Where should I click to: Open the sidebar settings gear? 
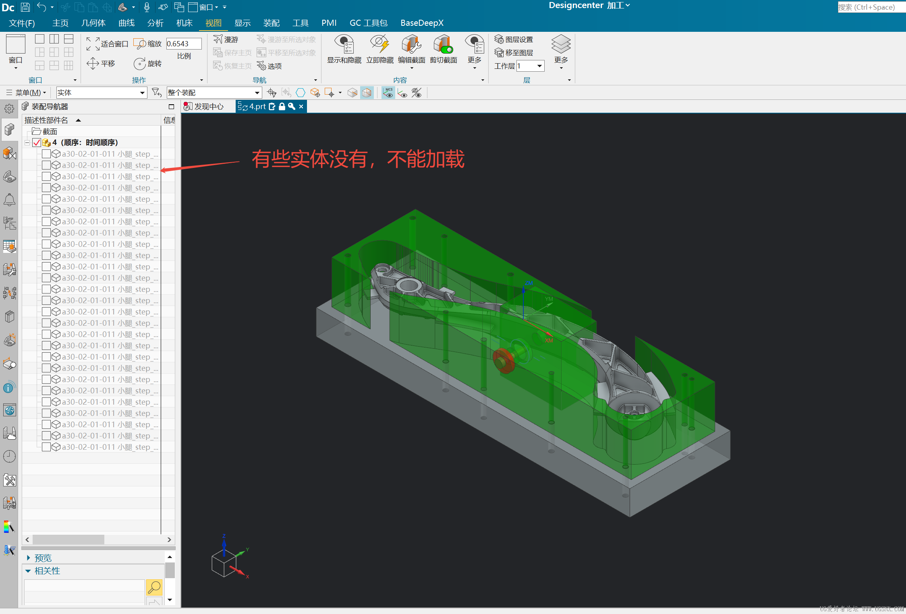point(9,108)
